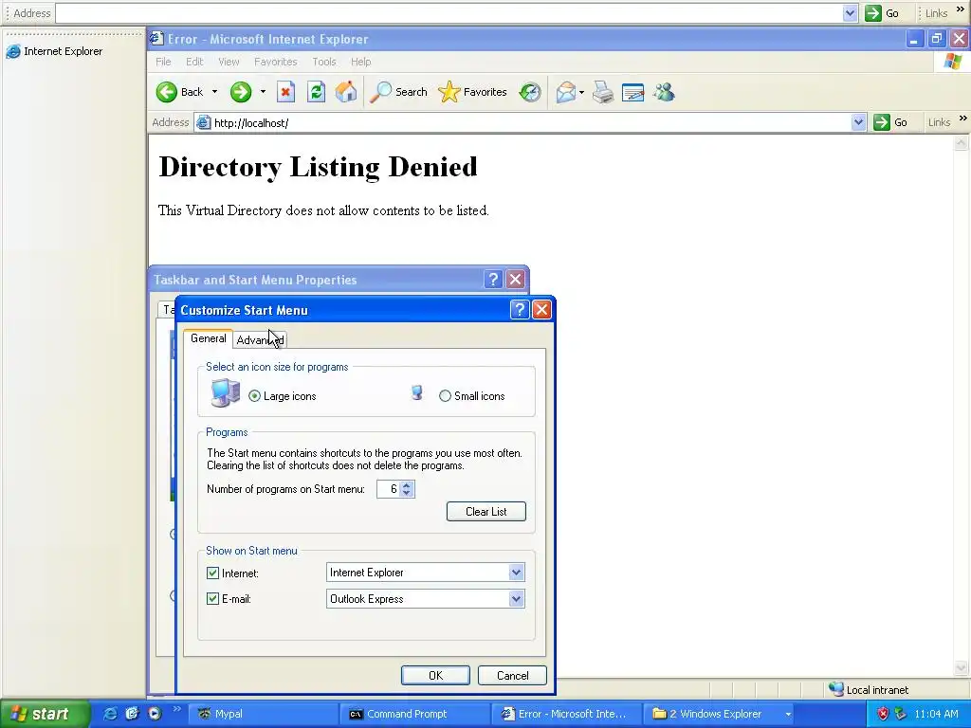This screenshot has height=728, width=971.
Task: Click the number of programs value field
Action: (x=388, y=489)
